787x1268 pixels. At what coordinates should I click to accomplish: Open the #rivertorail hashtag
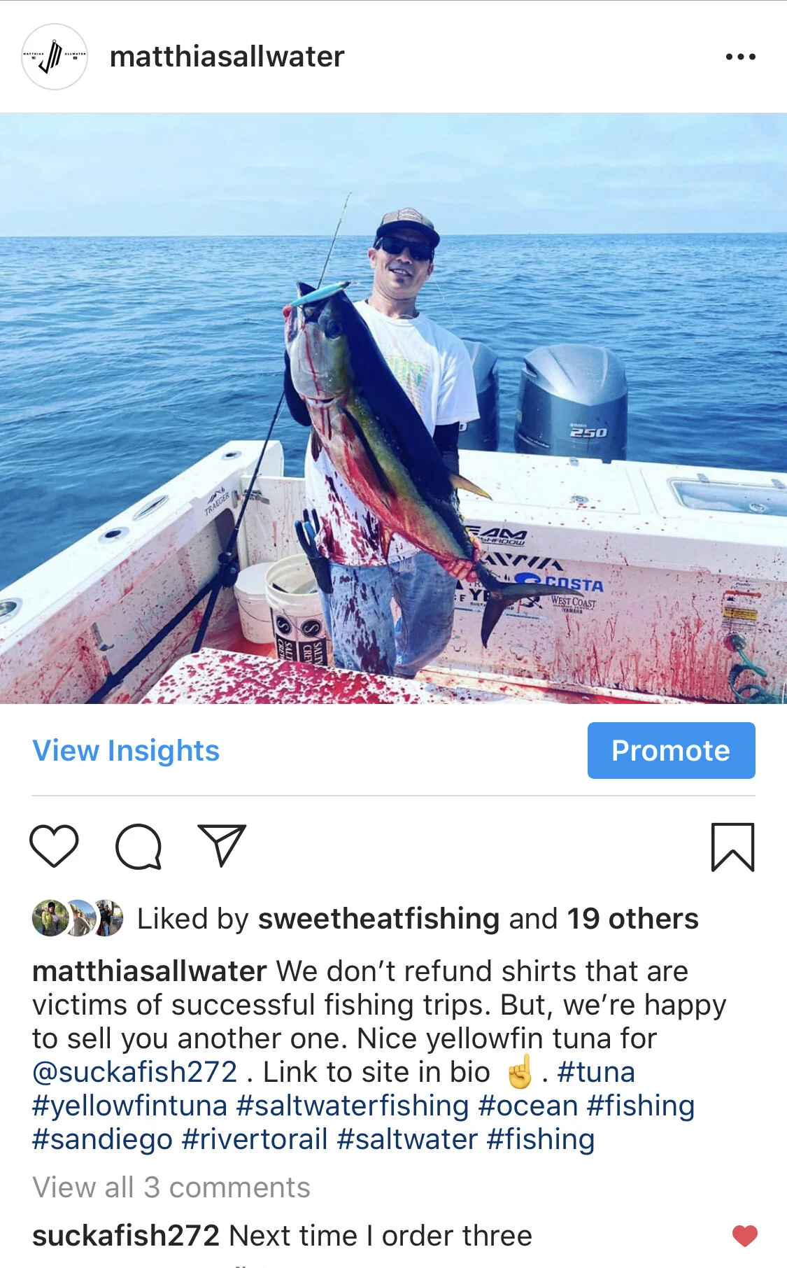click(255, 1139)
